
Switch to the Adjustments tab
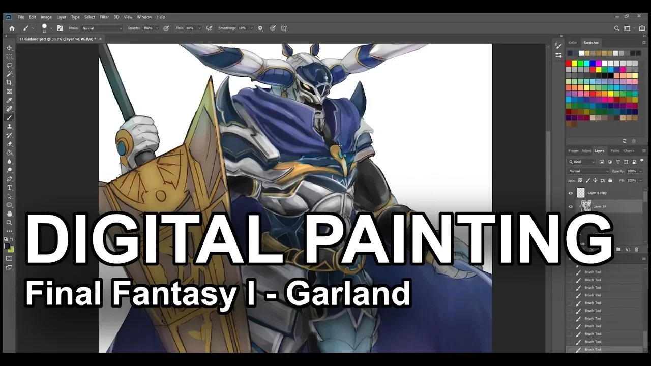[x=586, y=150]
